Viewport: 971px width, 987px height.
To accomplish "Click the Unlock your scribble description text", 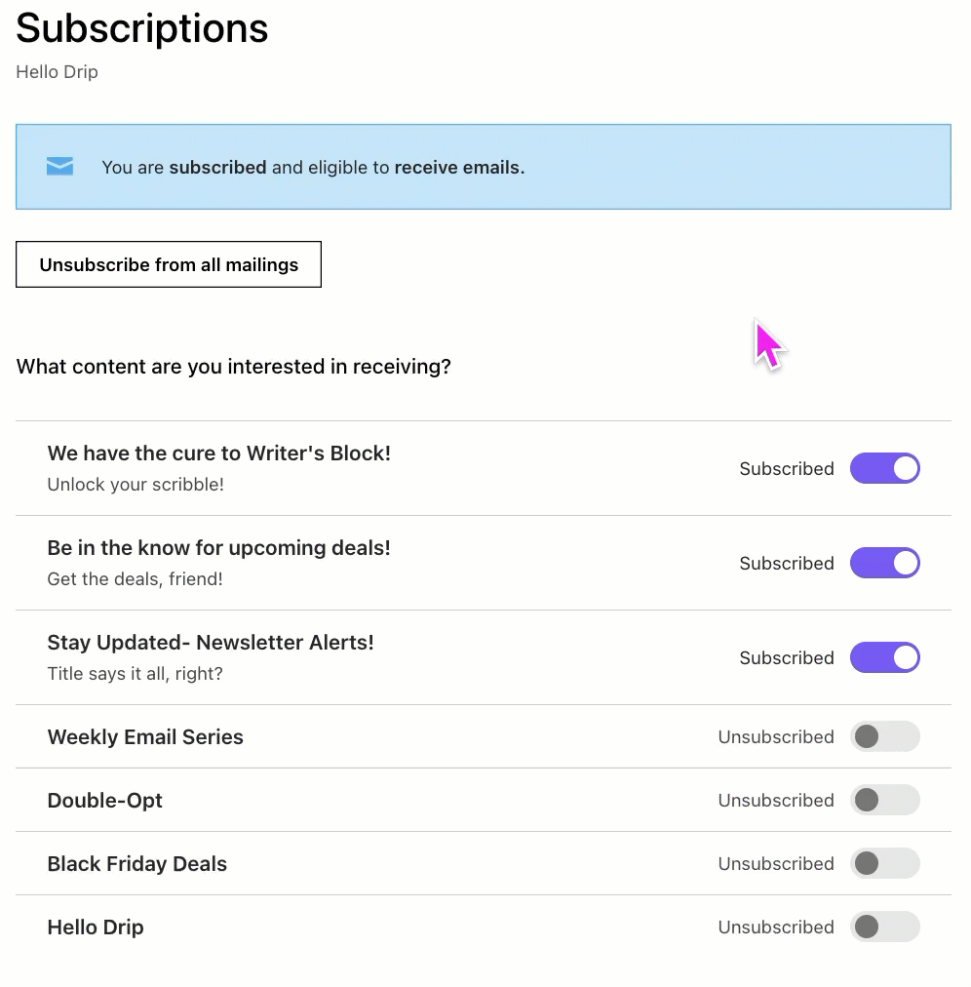I will 135,485.
